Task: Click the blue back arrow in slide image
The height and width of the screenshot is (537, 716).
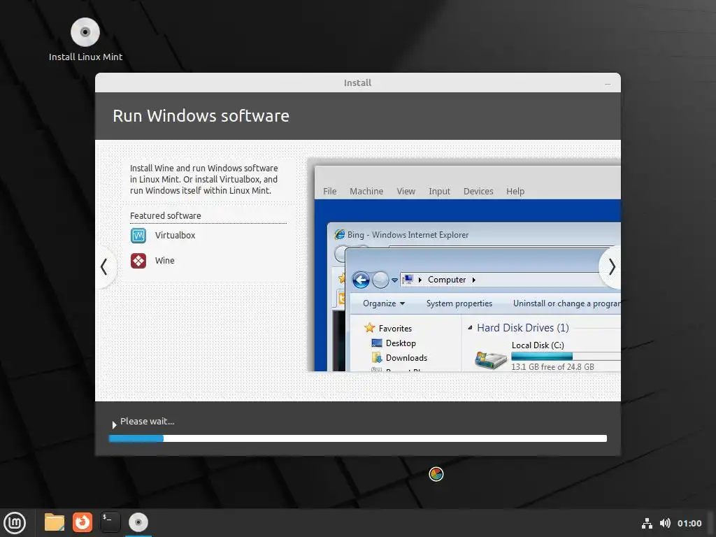Action: [x=361, y=280]
